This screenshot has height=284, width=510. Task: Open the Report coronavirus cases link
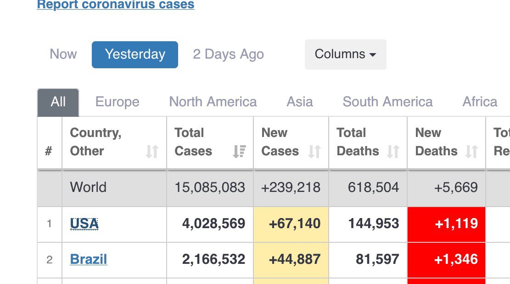coord(116,5)
